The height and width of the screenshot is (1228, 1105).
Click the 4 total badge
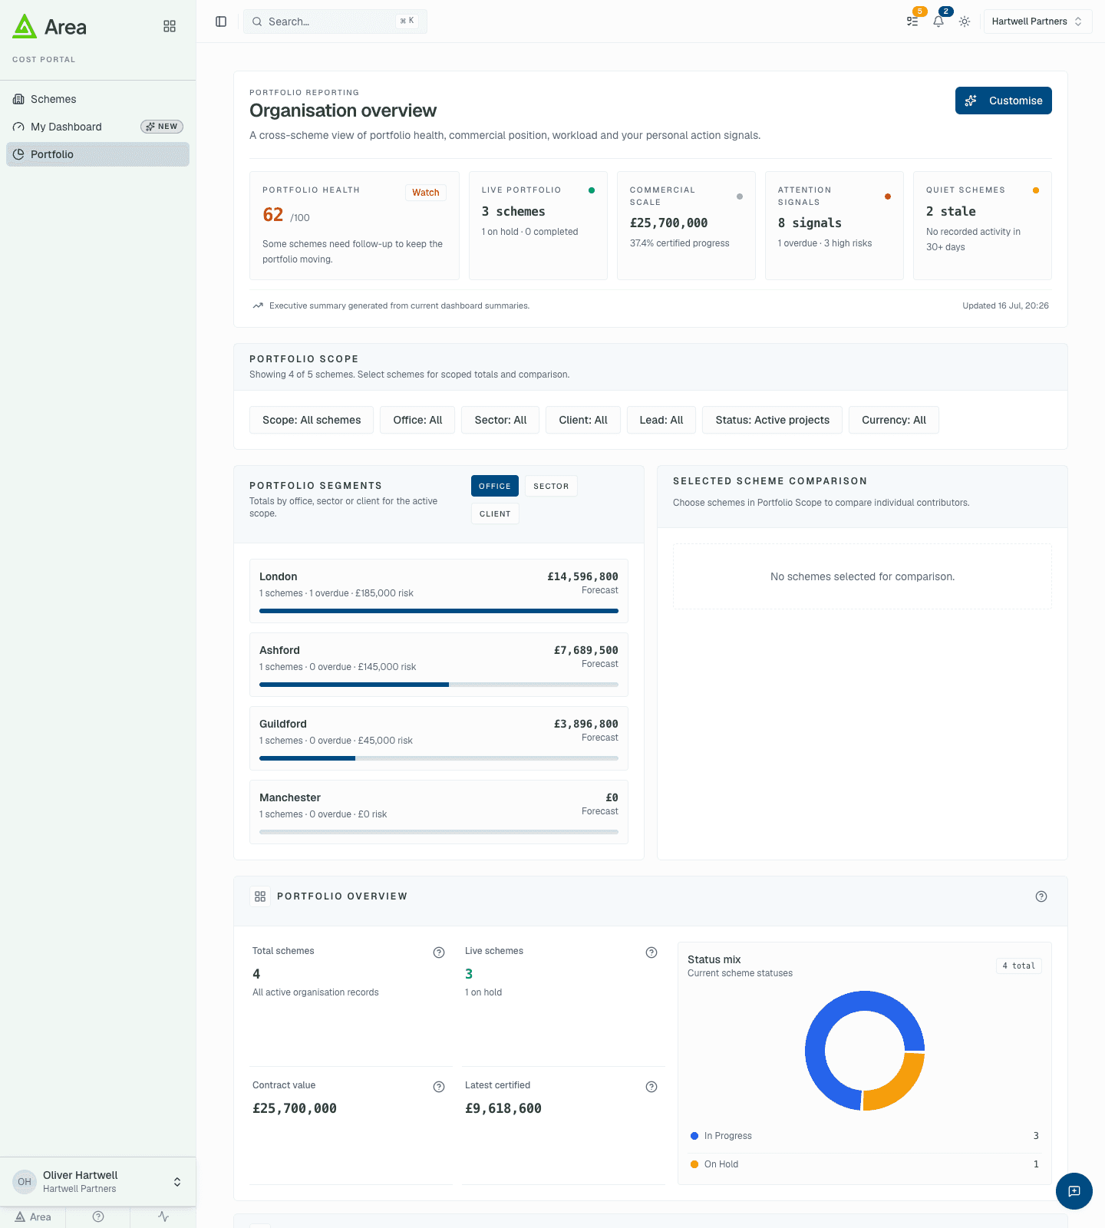tap(1019, 966)
